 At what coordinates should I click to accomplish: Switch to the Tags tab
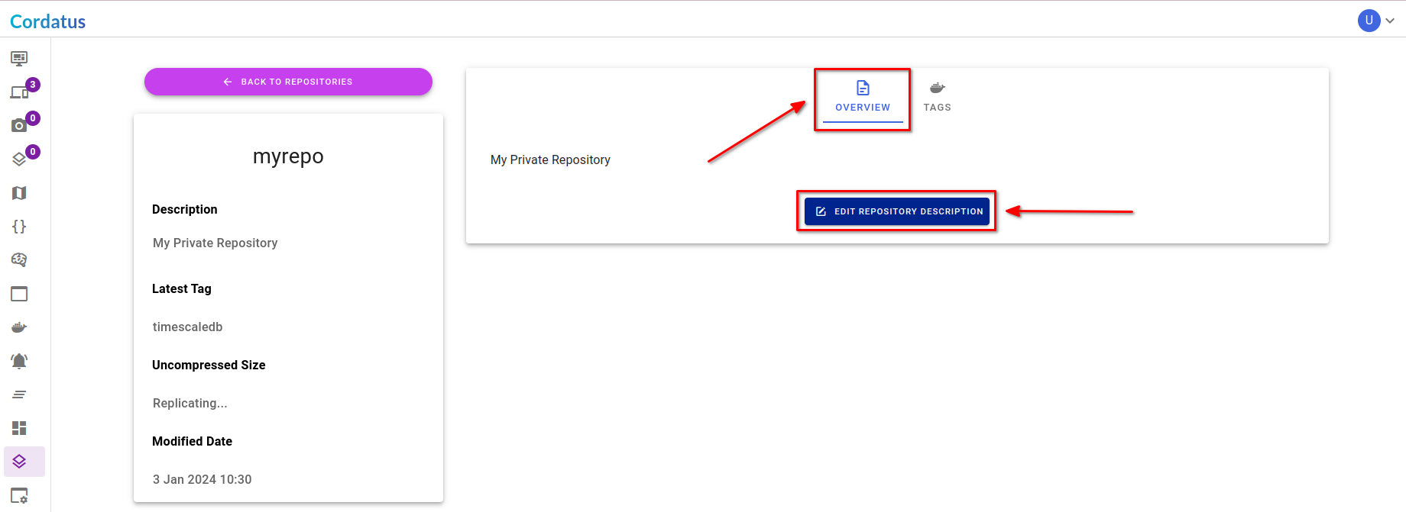click(x=937, y=98)
